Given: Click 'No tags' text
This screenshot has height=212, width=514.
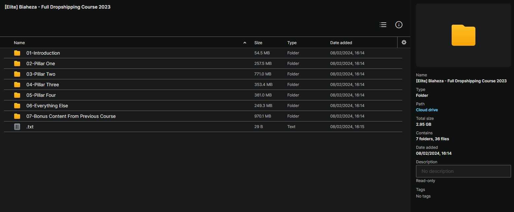Looking at the screenshot, I should (x=423, y=196).
